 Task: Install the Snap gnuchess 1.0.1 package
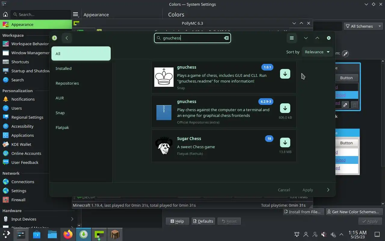(285, 74)
